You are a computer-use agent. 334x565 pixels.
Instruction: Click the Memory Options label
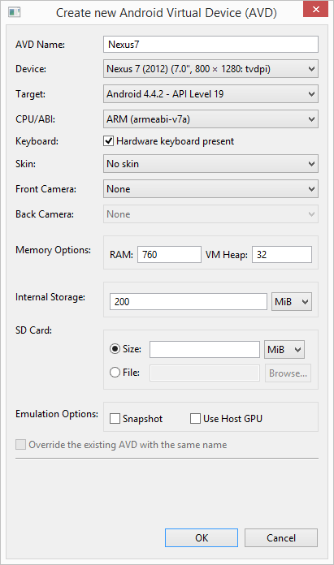coord(53,250)
